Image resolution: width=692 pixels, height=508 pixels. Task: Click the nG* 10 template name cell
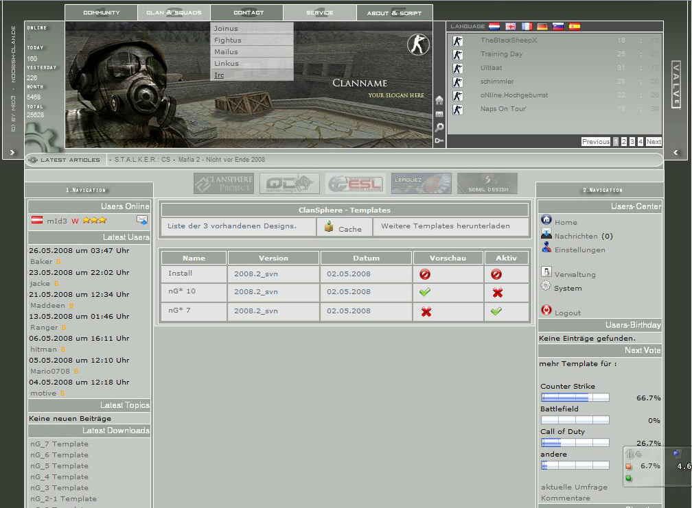click(194, 291)
